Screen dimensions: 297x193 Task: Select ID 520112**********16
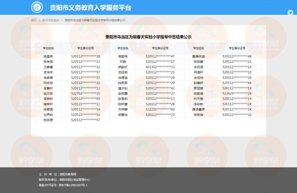coord(237,115)
